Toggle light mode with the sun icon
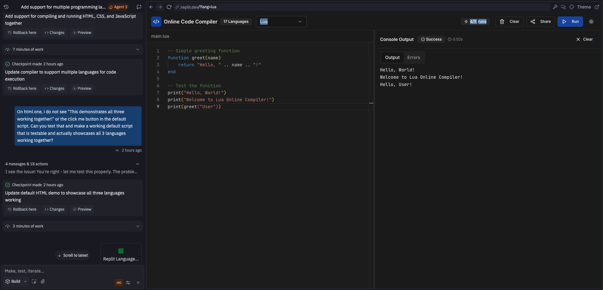603x290 pixels. [591, 22]
